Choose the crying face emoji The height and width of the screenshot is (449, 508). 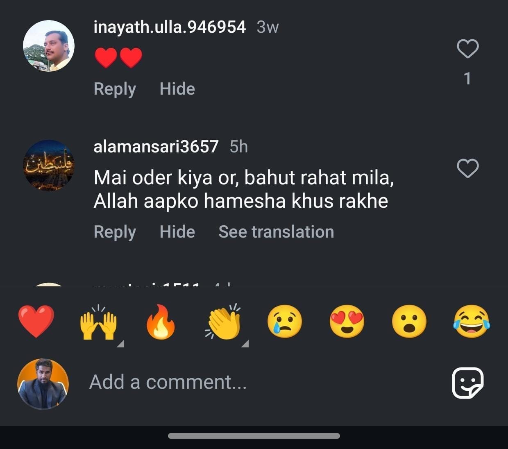point(285,322)
